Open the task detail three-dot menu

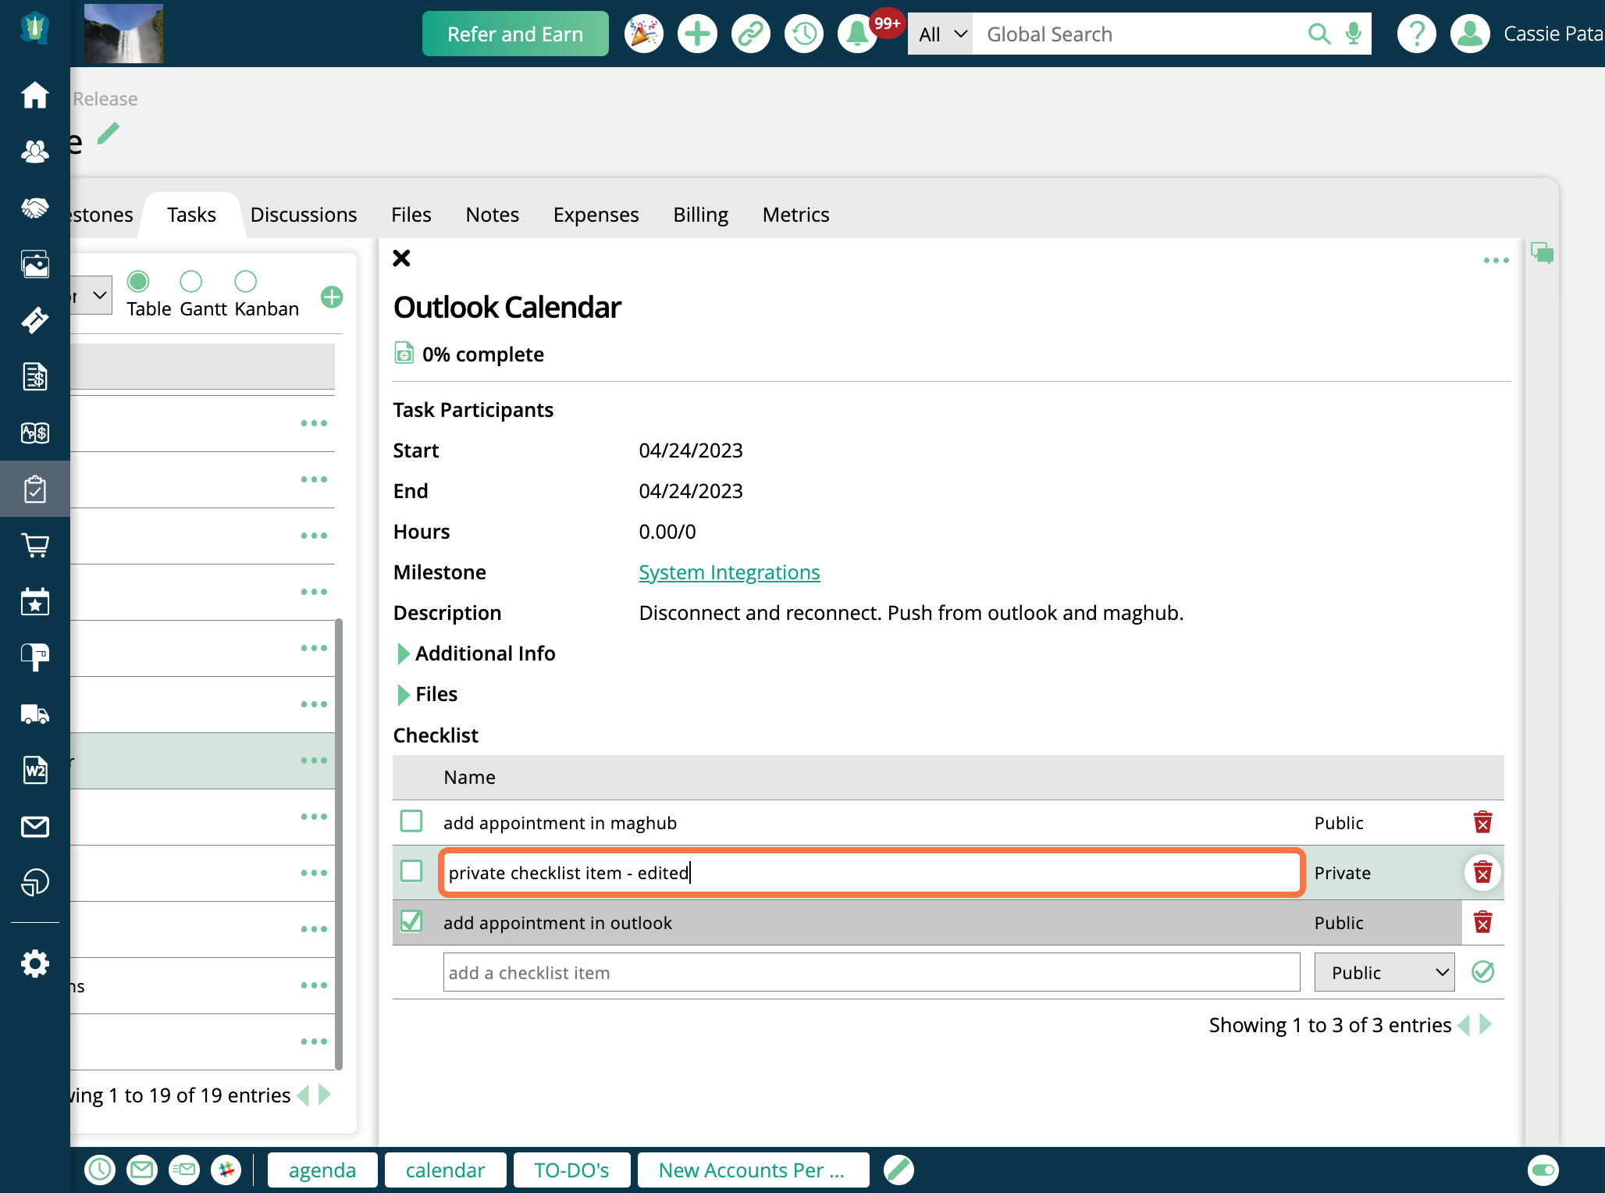1496,261
